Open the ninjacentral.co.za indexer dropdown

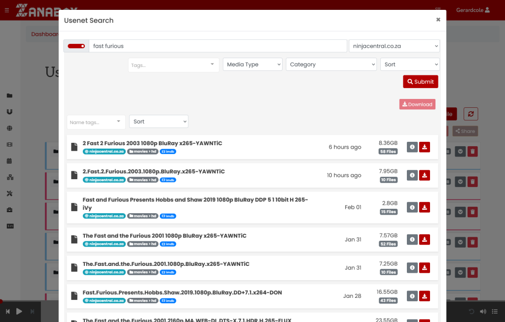[x=394, y=46]
